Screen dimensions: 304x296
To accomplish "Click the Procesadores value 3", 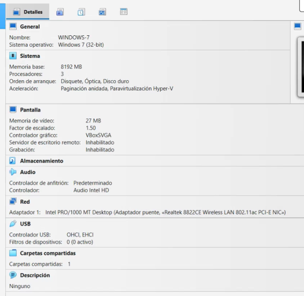I will click(62, 74).
